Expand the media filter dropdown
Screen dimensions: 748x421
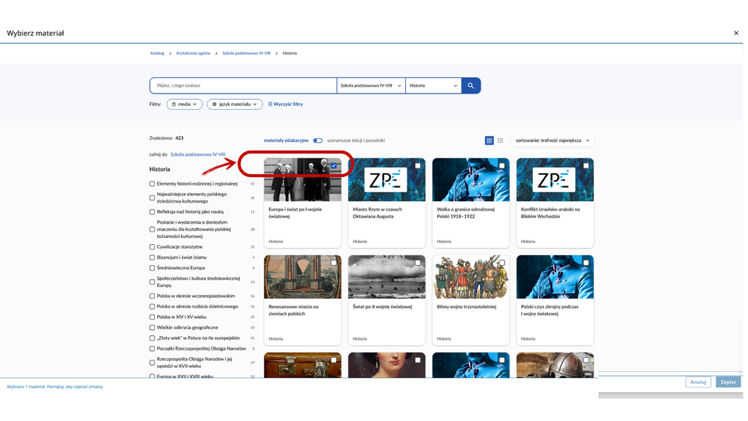click(x=185, y=104)
